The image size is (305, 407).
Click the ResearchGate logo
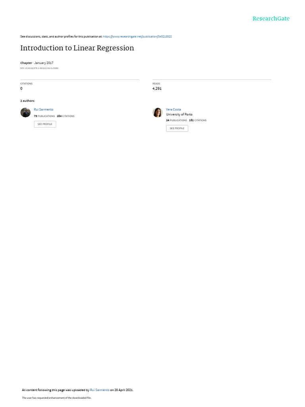(x=271, y=19)
